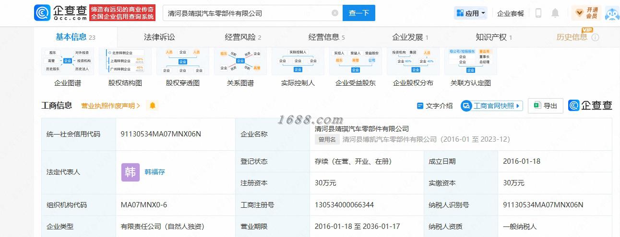
Task: Click the 曾用名 tag label
Action: tap(327, 139)
